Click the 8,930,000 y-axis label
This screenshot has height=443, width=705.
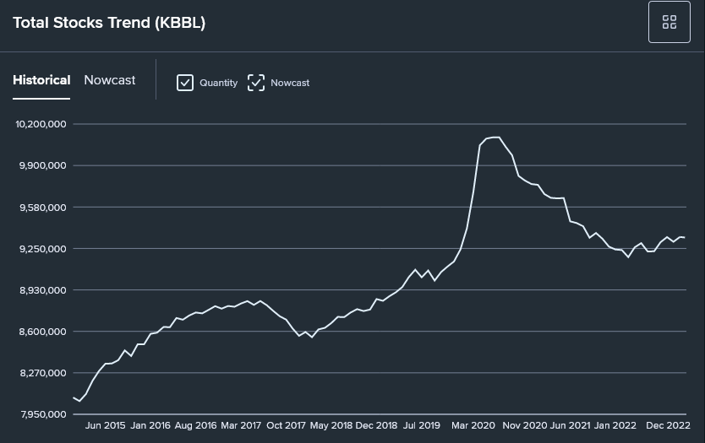point(43,290)
